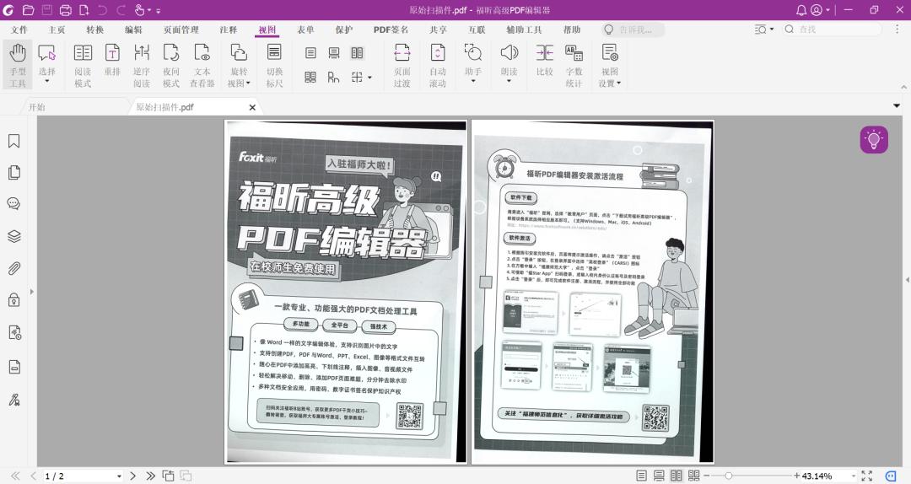Open the Digital Signatures panel

point(14,400)
